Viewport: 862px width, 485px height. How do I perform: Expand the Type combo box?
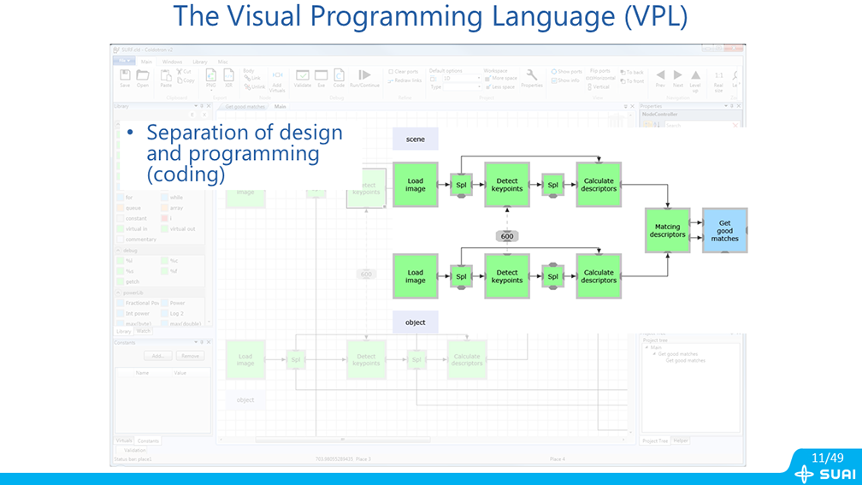pos(462,87)
